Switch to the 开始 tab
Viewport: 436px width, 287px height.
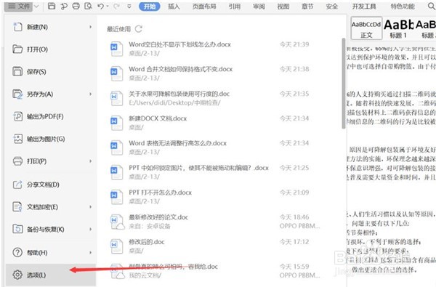[x=150, y=7]
